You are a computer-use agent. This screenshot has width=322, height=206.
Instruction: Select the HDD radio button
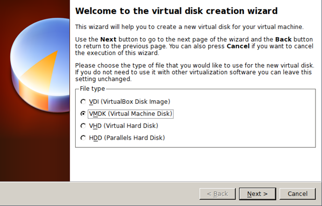83,138
